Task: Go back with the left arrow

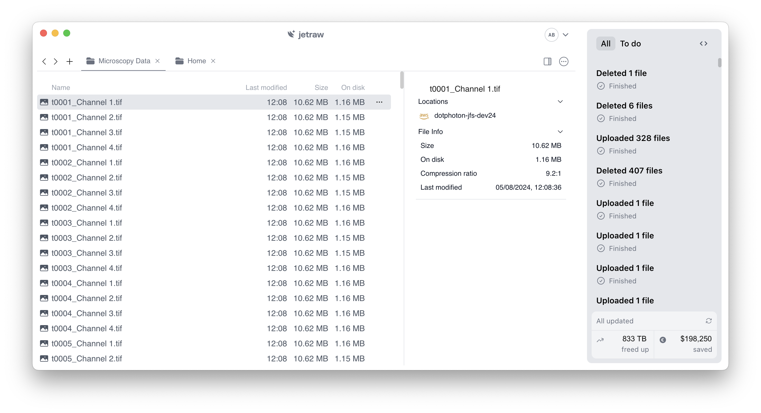Action: (44, 61)
